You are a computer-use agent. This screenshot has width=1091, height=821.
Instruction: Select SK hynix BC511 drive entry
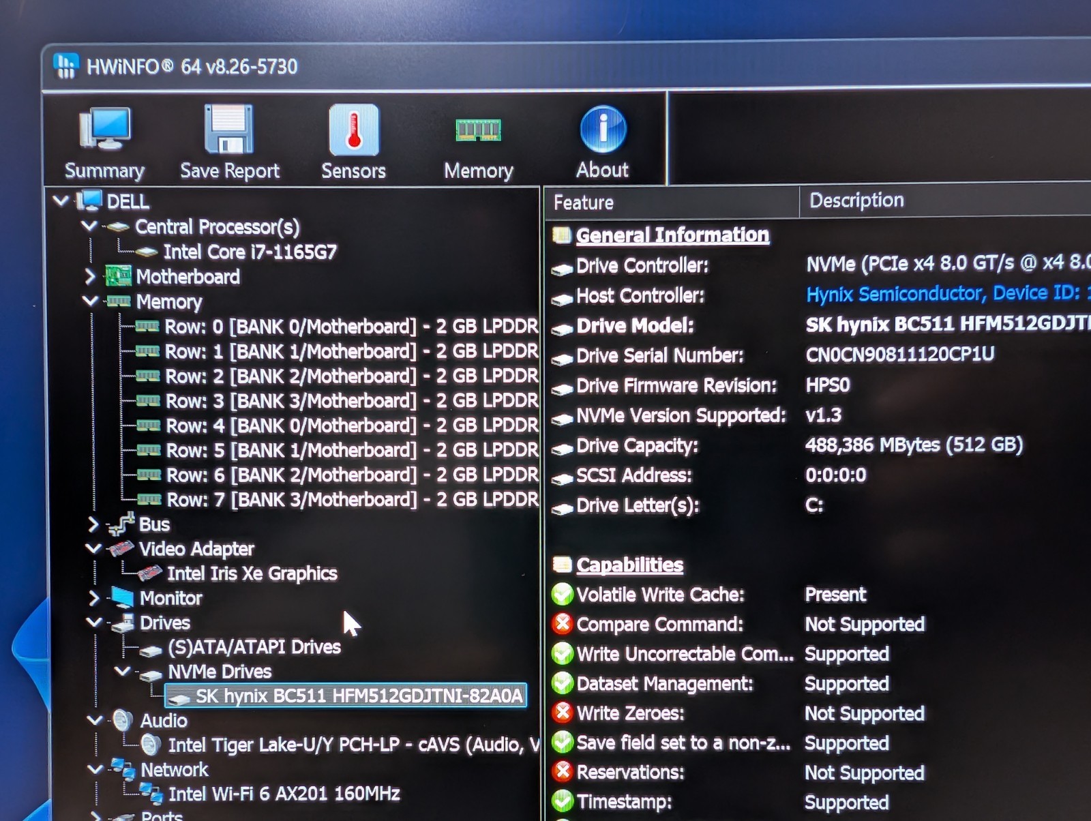click(346, 696)
